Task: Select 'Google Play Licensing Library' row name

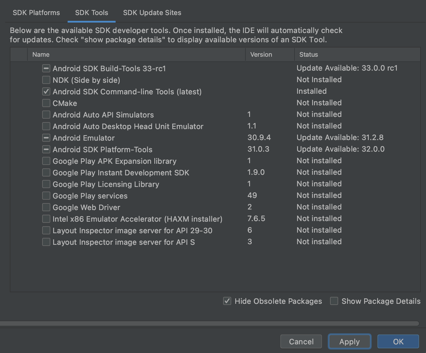Action: [106, 184]
